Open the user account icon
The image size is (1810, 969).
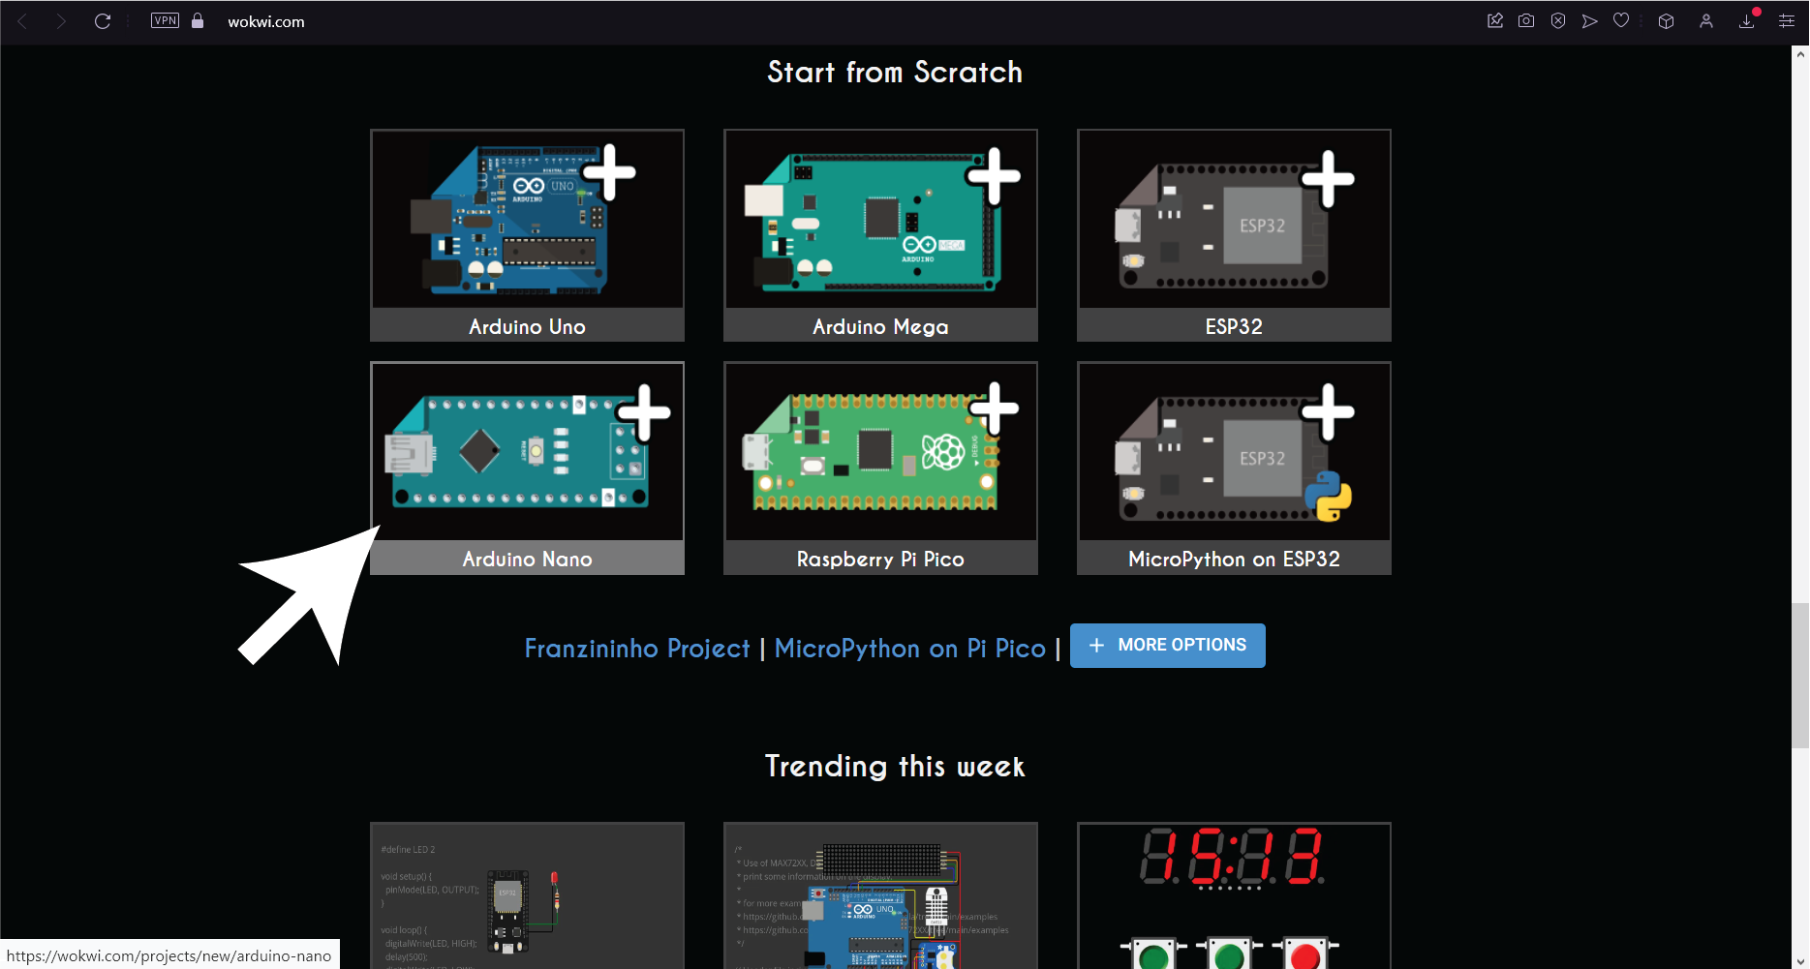(1706, 20)
